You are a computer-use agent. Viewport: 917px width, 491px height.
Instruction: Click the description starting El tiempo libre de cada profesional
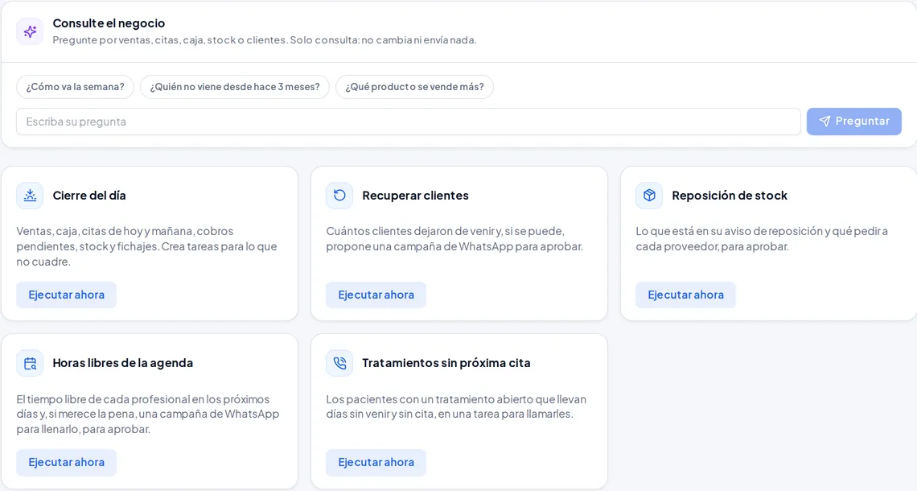148,415
